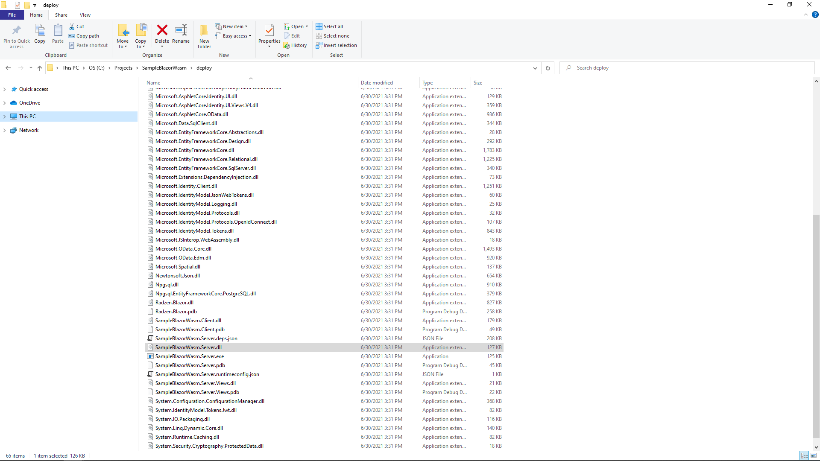The image size is (820, 461).
Task: Create a New folder
Action: (204, 36)
